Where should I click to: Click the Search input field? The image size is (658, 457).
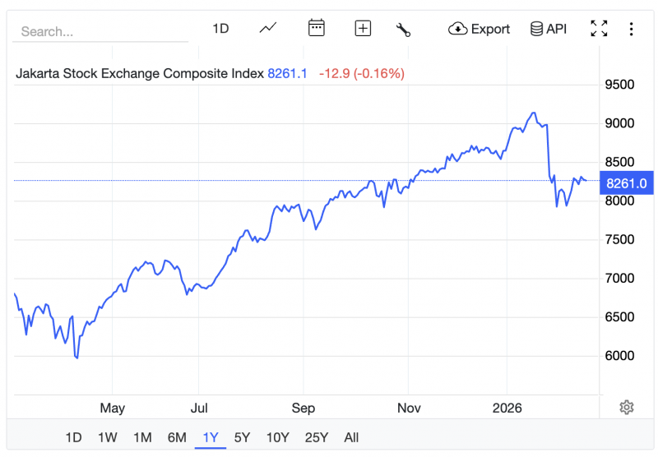tap(100, 32)
